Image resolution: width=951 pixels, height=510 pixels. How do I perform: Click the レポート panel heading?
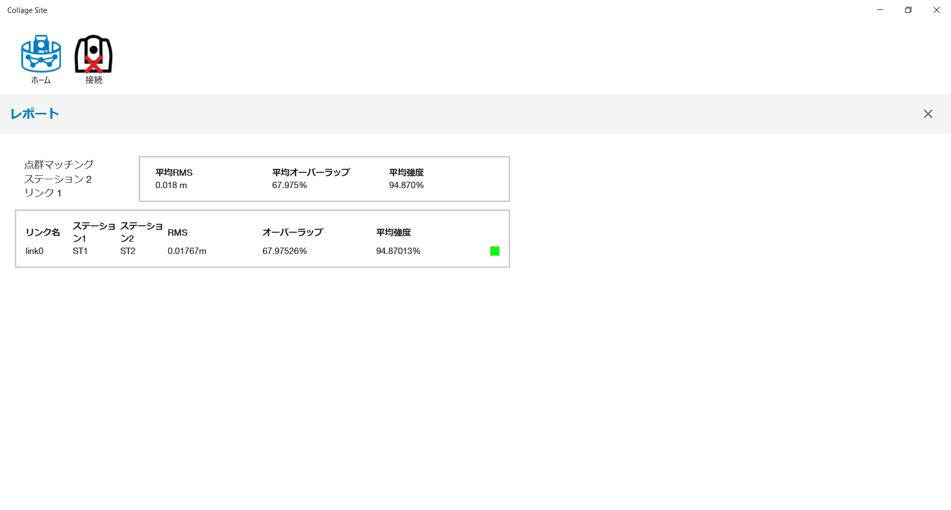[x=35, y=114]
